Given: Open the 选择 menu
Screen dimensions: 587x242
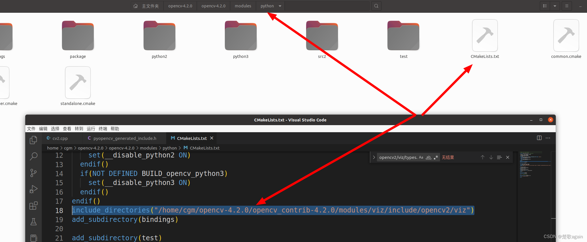Looking at the screenshot, I should coord(55,129).
